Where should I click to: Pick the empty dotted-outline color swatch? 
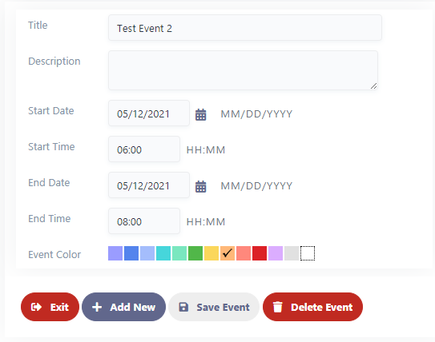pyautogui.click(x=308, y=253)
